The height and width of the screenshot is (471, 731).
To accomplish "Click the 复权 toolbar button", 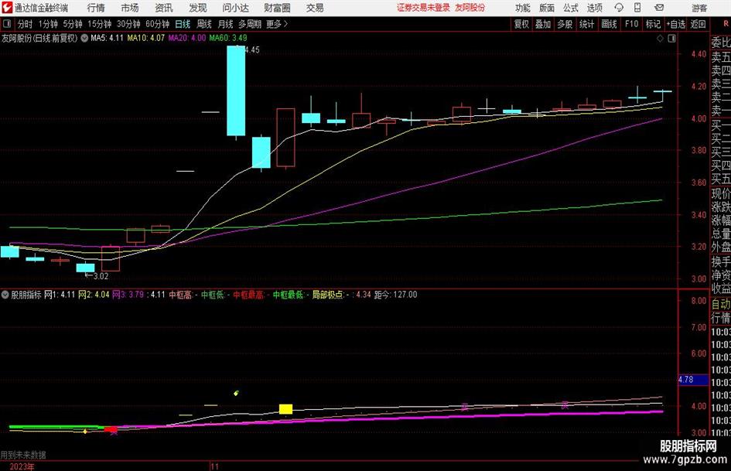I will pos(521,24).
